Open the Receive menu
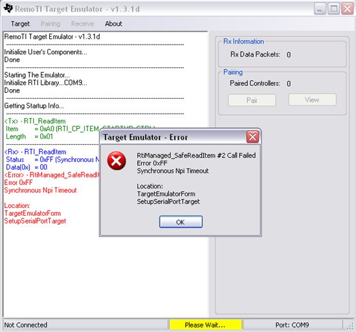This screenshot has width=356, height=332. click(x=82, y=23)
